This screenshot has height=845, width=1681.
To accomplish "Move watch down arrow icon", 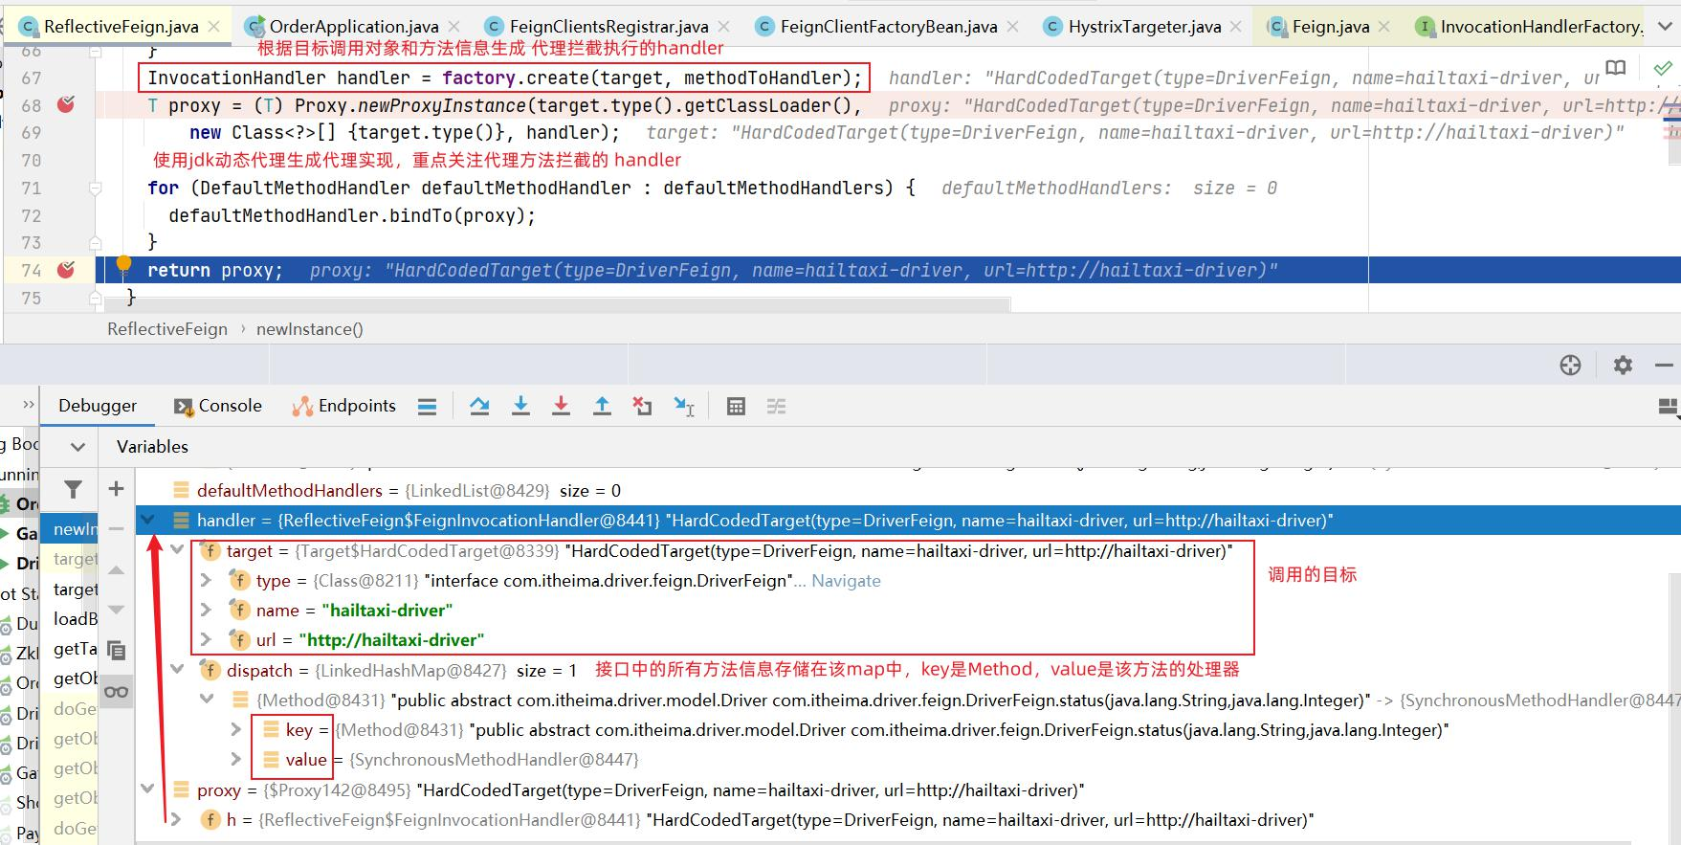I will point(116,610).
